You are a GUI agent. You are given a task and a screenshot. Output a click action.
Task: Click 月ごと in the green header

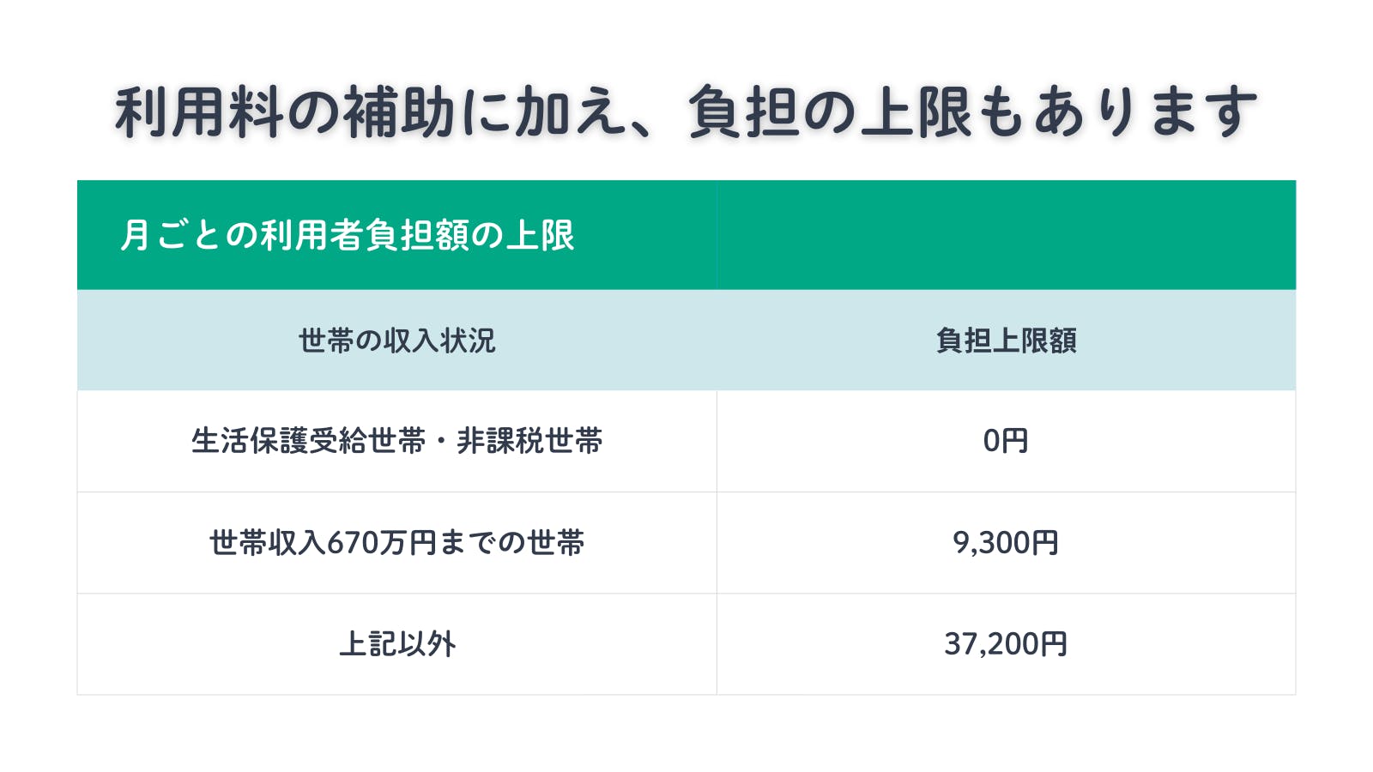(171, 235)
